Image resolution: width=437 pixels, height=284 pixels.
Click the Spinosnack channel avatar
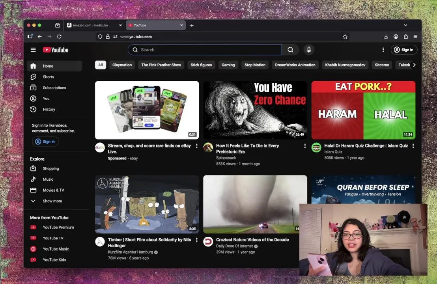click(x=208, y=148)
